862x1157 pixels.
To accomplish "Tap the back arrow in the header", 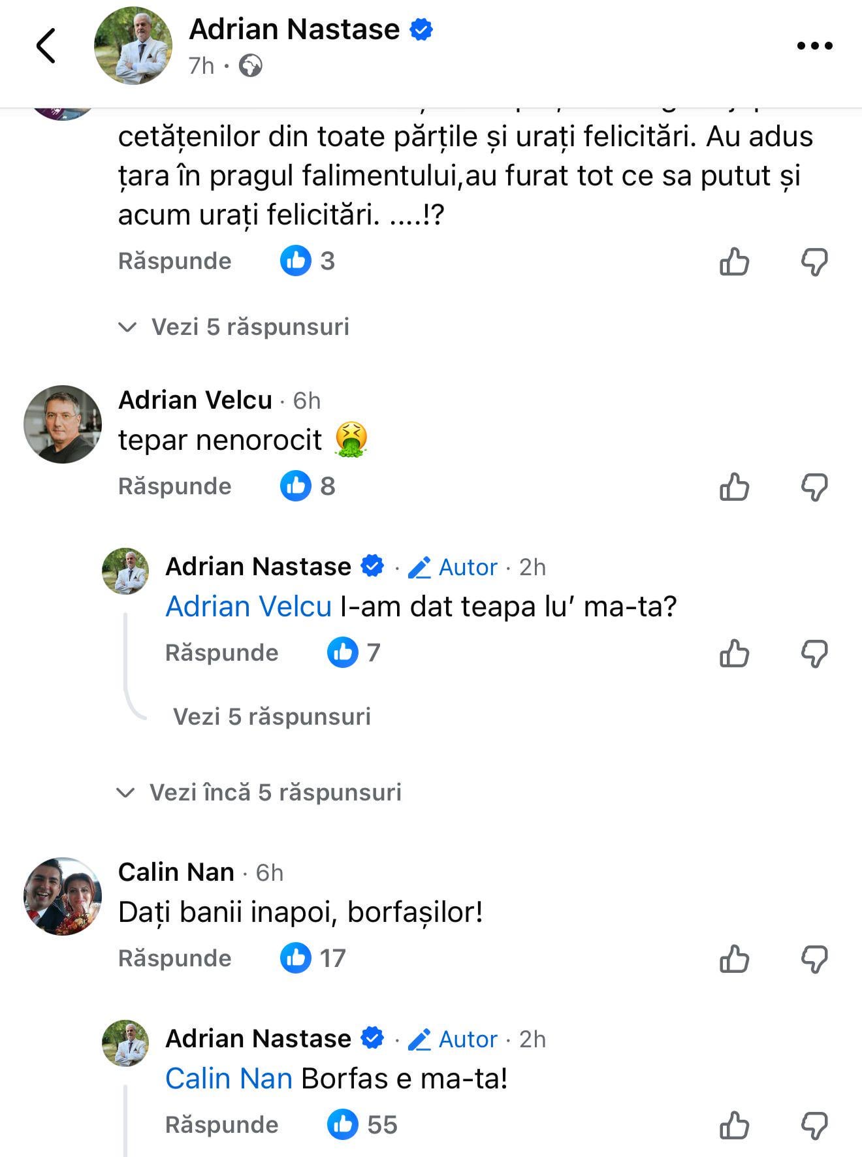I will tap(46, 46).
